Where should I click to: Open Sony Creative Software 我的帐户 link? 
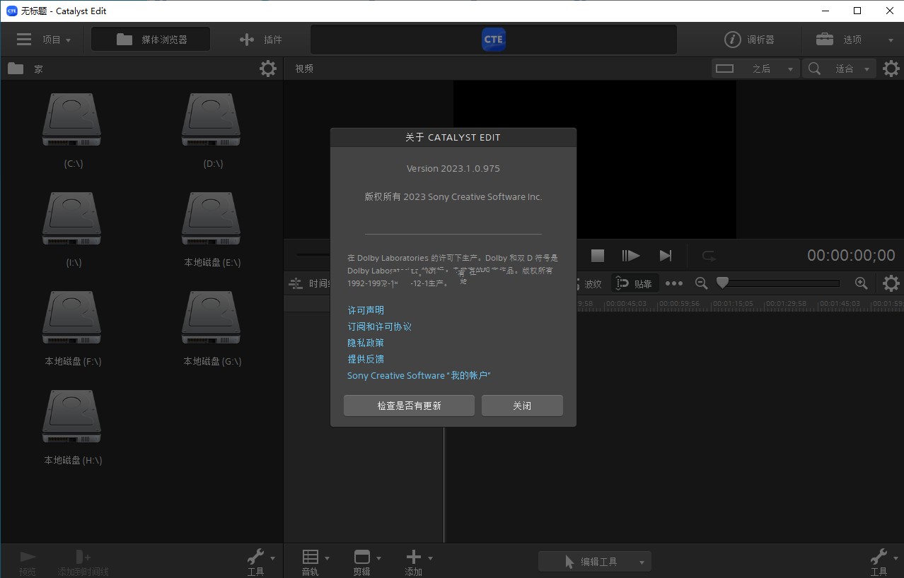click(419, 375)
